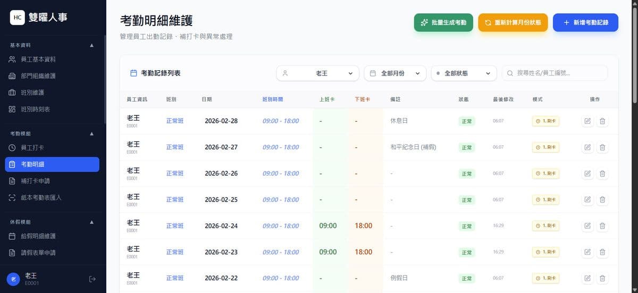Click 正常班 link in 2026-02-24 row
Screen dimensions: 638x293
point(175,225)
